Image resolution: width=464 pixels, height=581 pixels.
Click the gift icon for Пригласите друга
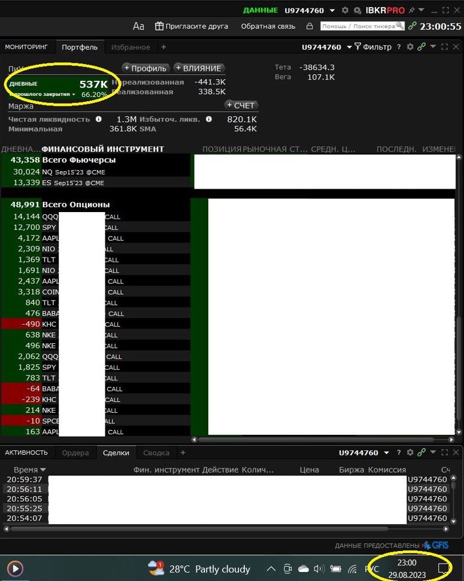coord(159,26)
